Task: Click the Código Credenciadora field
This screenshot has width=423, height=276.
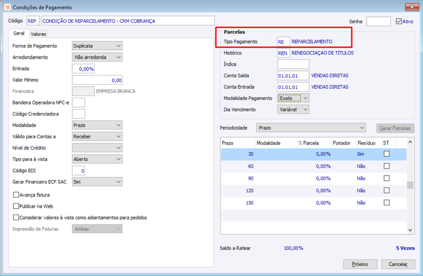Action: [78, 114]
